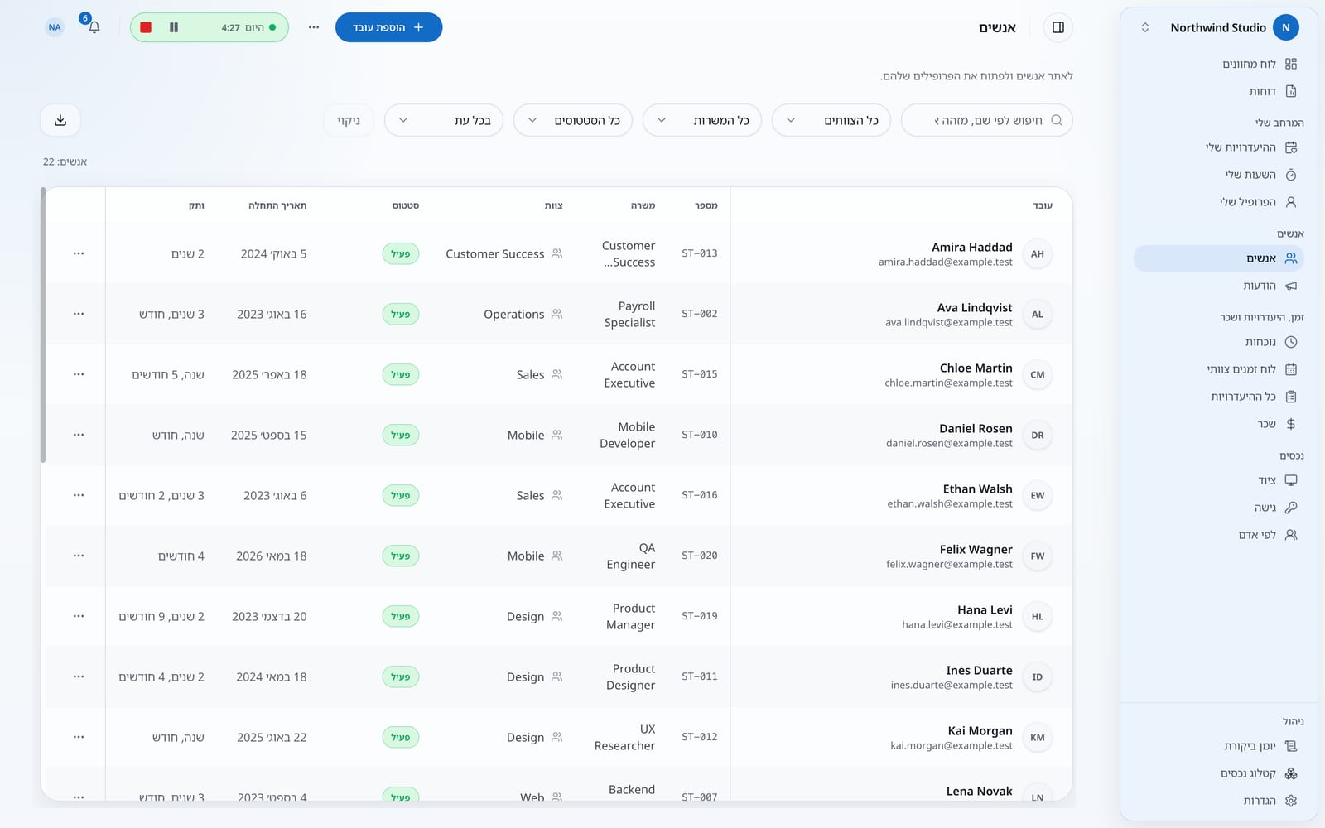This screenshot has height=828, width=1325.
Task: Click the Operations team for Ava Lindqvist
Action: coord(514,315)
